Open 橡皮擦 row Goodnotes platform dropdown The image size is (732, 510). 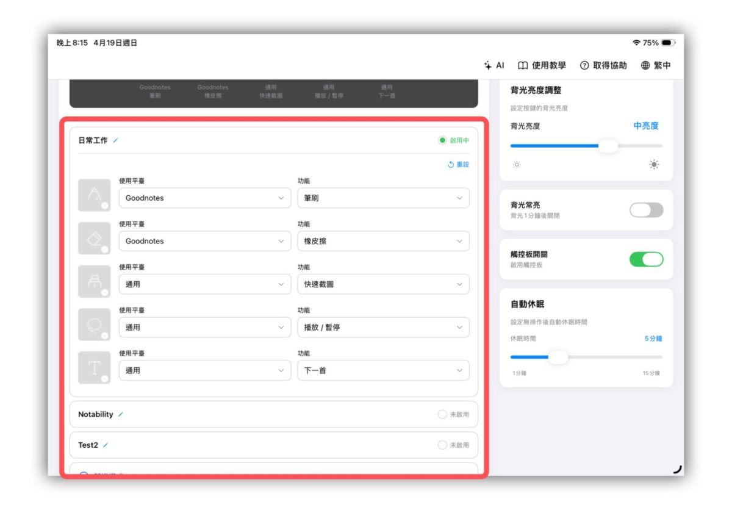pyautogui.click(x=205, y=241)
